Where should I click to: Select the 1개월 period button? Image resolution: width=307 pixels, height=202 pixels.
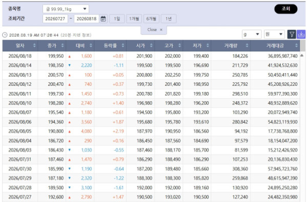point(134,19)
